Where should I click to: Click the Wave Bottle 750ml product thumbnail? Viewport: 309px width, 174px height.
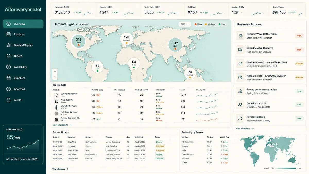(x=56, y=107)
